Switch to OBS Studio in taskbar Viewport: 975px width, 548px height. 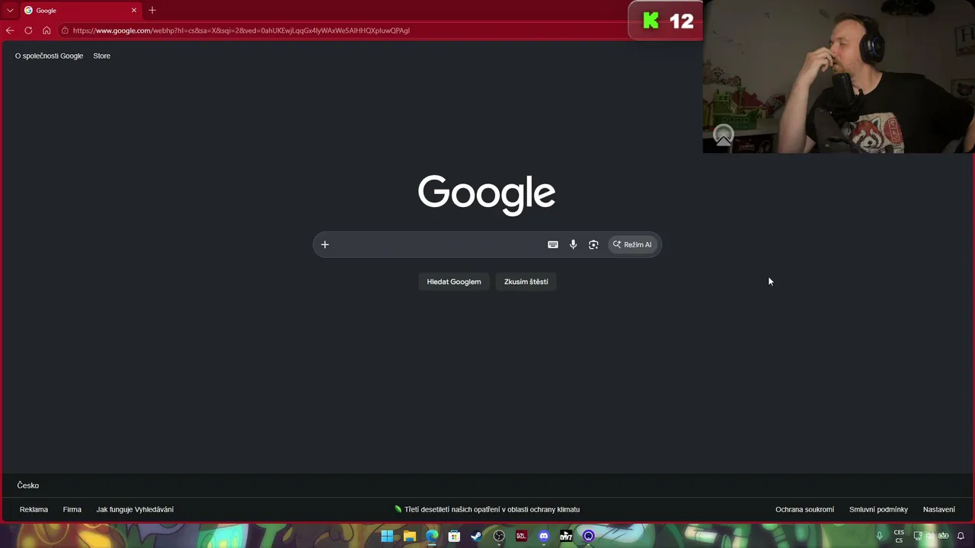499,536
